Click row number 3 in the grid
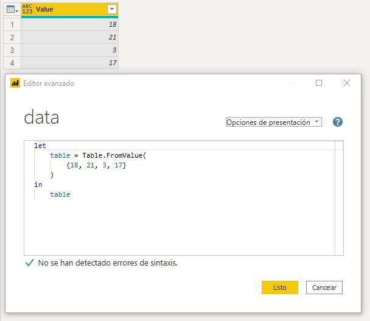370x321 pixels. (12, 50)
